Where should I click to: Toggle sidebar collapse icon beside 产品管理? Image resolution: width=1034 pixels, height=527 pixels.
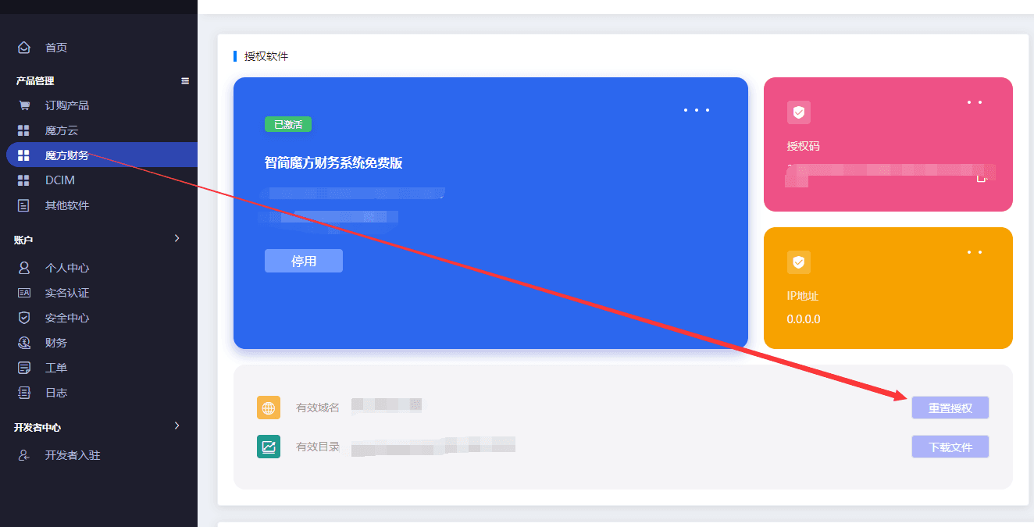tap(185, 80)
